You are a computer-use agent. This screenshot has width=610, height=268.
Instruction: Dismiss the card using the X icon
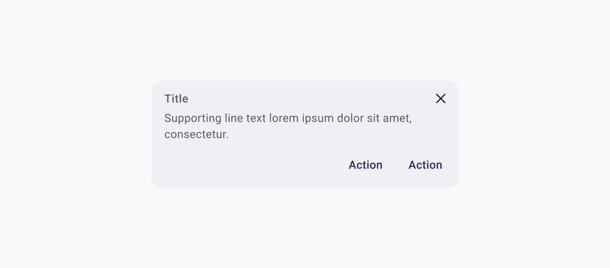click(x=440, y=98)
